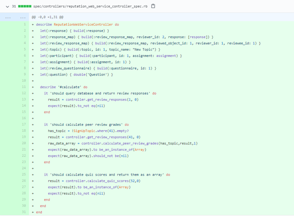Screen dimensions: 294x216
Task: Click 'SignUpTopic' on line 18
Action: click(84, 131)
